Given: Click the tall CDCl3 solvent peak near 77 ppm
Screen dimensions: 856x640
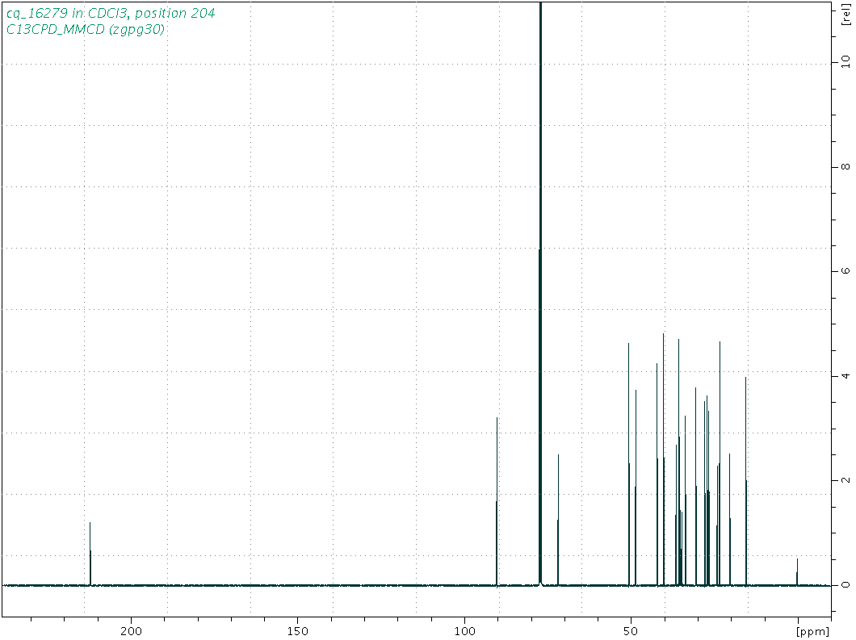Looking at the screenshot, I should (540, 294).
